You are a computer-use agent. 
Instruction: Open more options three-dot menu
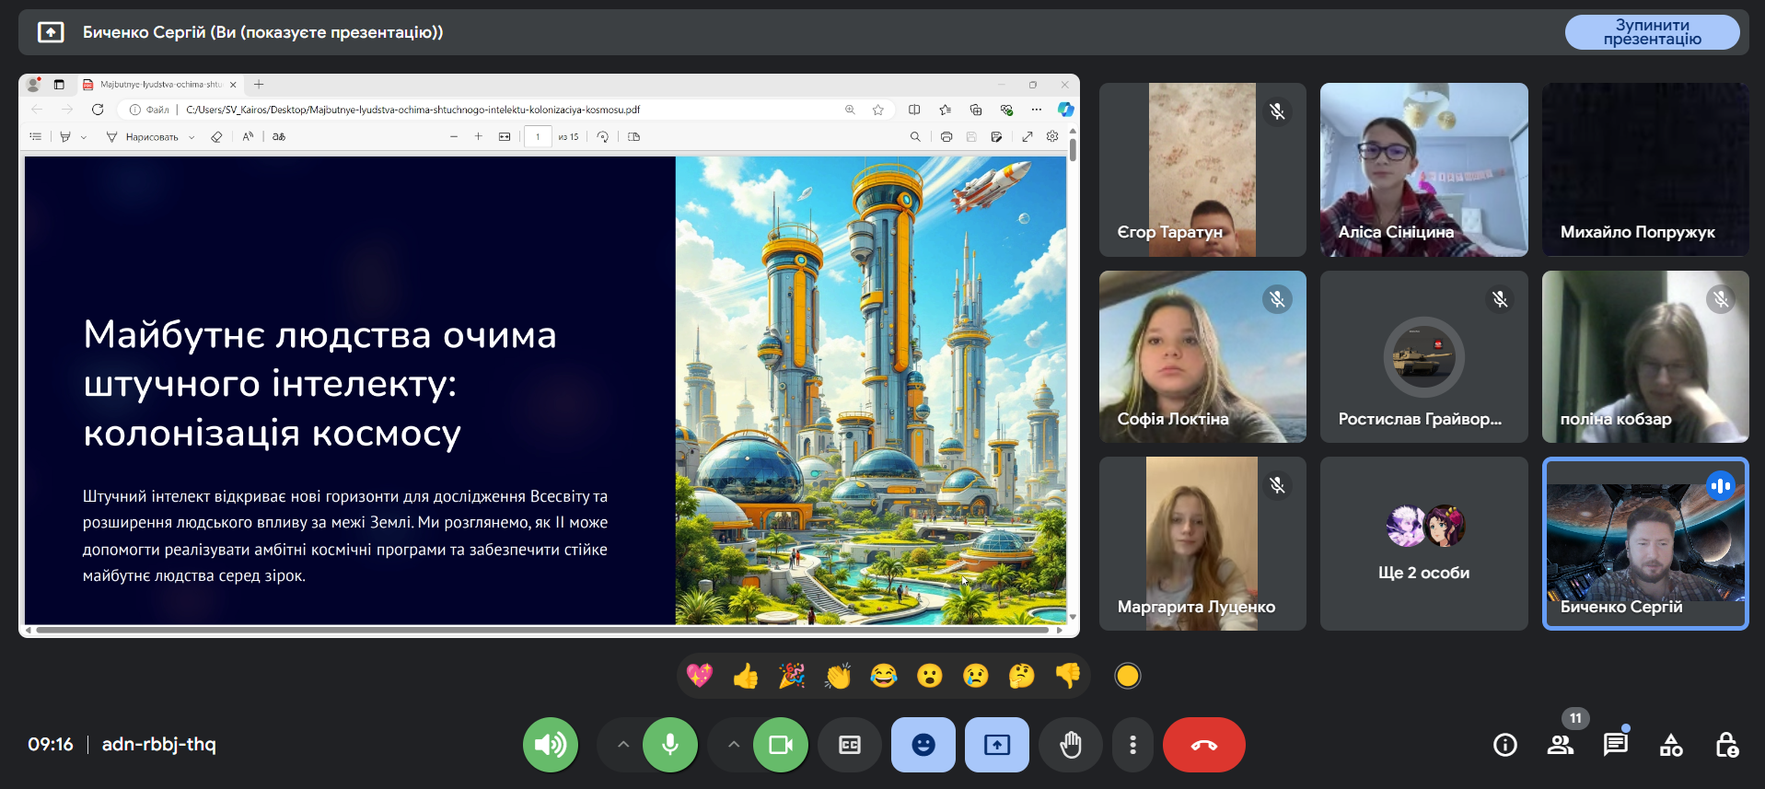coord(1132,745)
